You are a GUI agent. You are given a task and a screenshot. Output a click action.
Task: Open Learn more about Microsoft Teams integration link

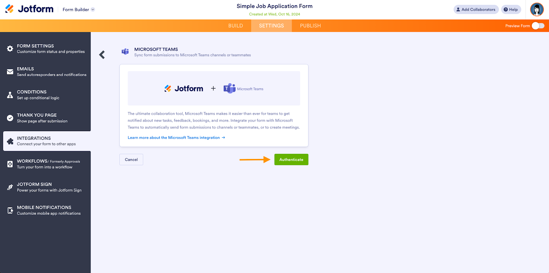176,138
